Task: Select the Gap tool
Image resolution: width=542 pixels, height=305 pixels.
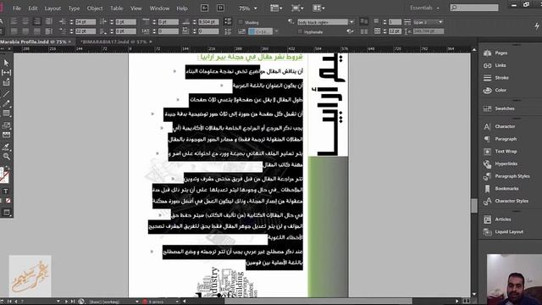Action: tap(6, 73)
